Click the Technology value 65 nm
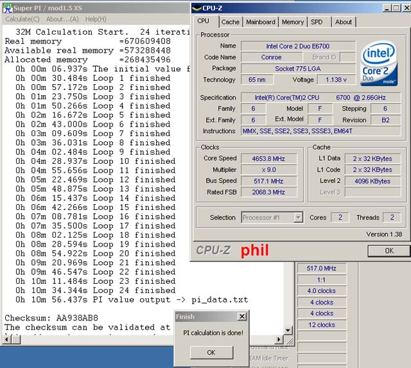Viewport: 411px width, 368px height. point(257,80)
